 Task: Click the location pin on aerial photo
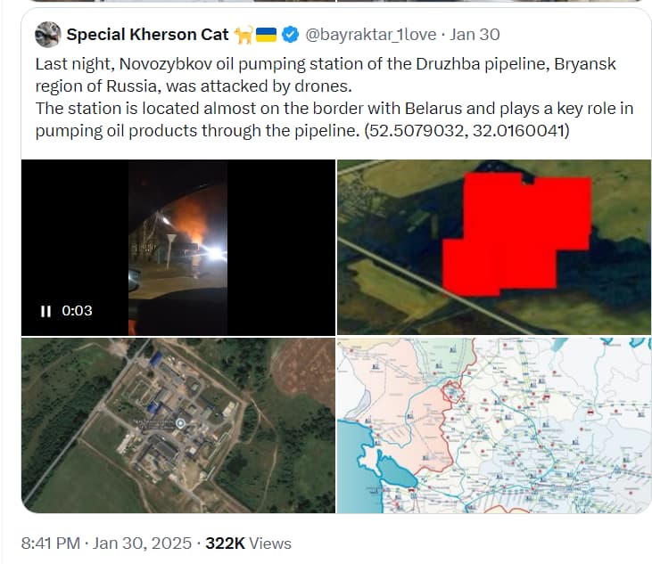click(180, 423)
